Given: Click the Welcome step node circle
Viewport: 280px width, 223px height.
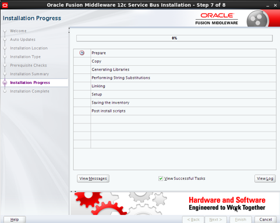Looking at the screenshot, I should (5, 31).
